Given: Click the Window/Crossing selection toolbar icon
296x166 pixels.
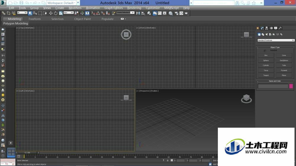Looking at the screenshot, I should tap(45, 13).
